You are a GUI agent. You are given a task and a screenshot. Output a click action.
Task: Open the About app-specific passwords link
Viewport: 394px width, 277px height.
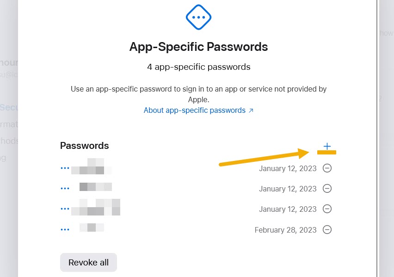194,110
